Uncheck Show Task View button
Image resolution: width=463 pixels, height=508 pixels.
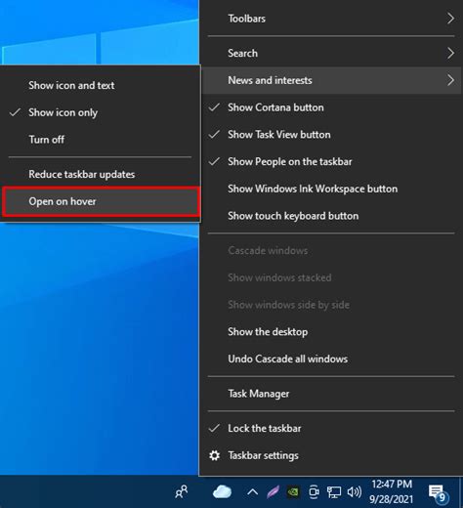331,135
